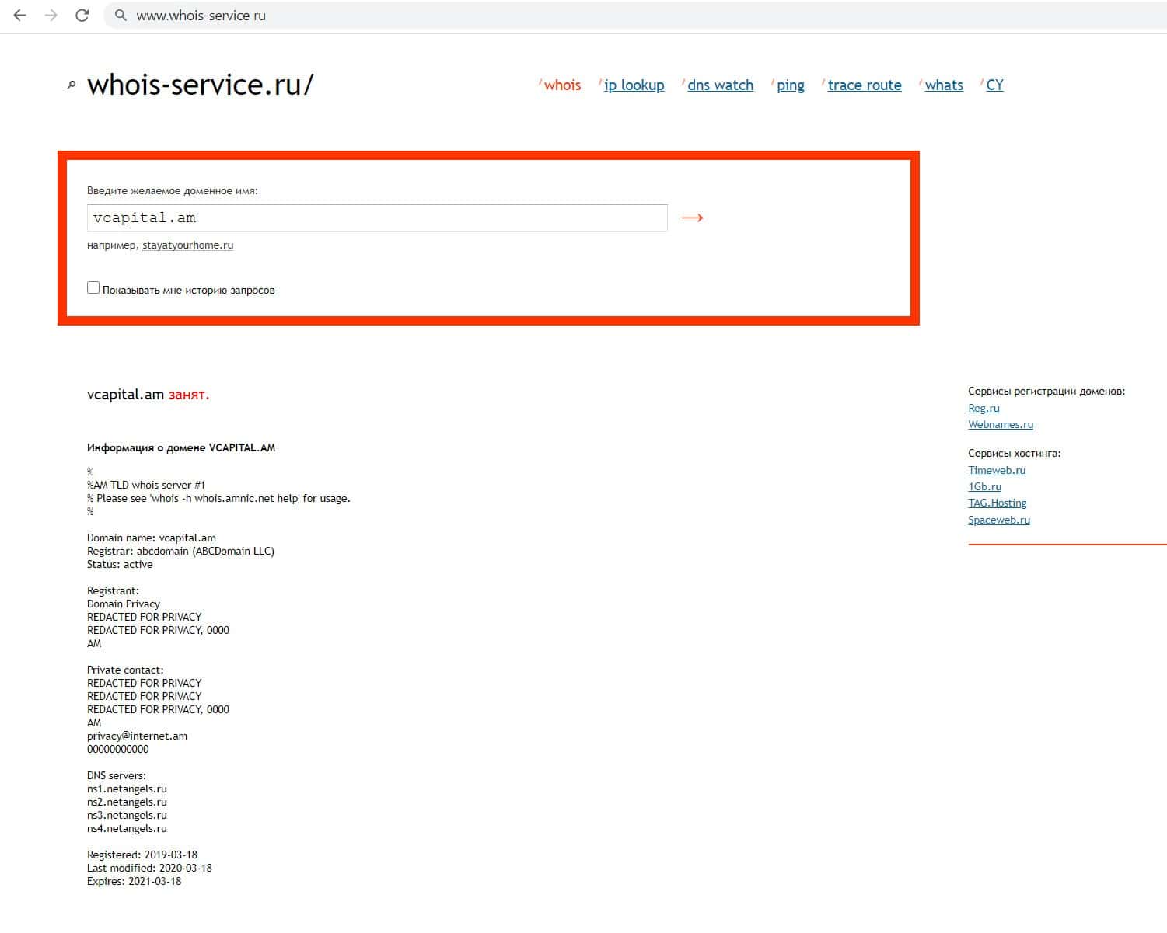Viewport: 1167px width, 933px height.
Task: Open the trace route tool
Action: tap(864, 85)
